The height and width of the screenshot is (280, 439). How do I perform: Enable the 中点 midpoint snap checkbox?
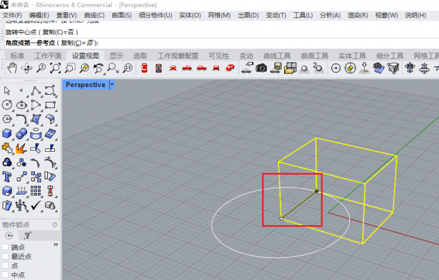tap(5, 275)
